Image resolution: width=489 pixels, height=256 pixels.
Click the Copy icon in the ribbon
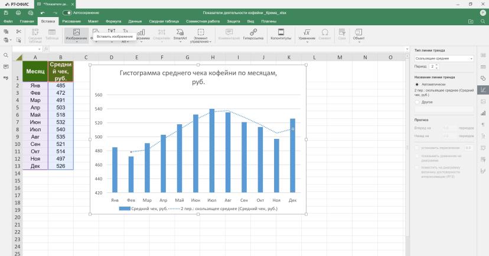(6, 32)
